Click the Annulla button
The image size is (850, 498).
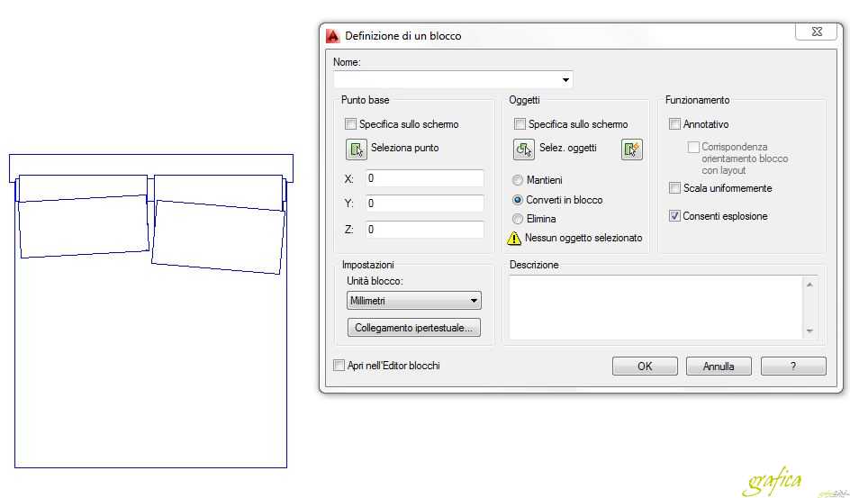point(719,367)
